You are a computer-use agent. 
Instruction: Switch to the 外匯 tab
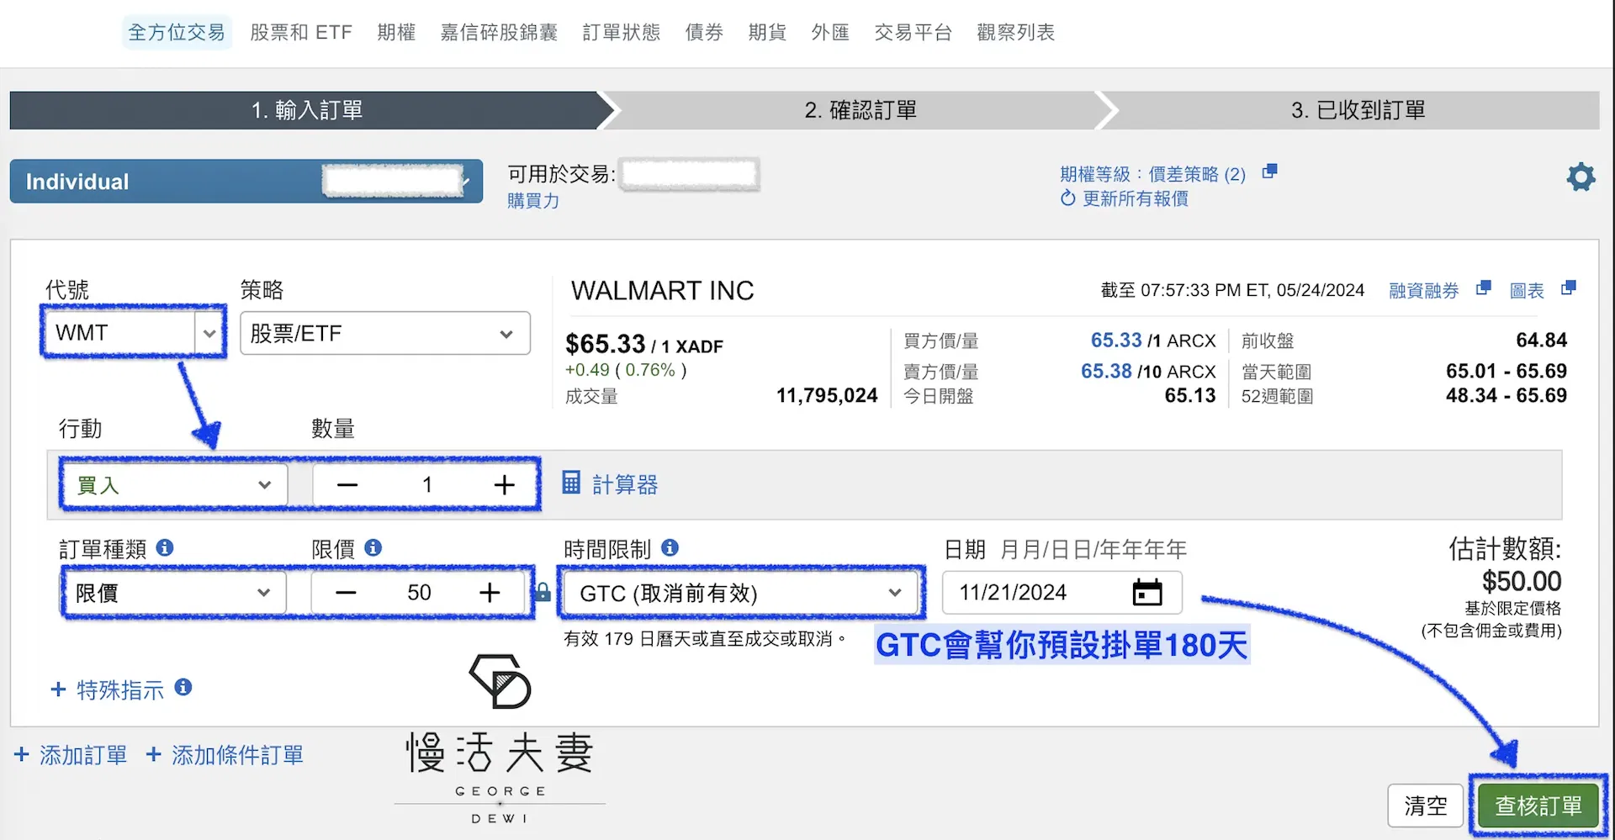[x=830, y=33]
